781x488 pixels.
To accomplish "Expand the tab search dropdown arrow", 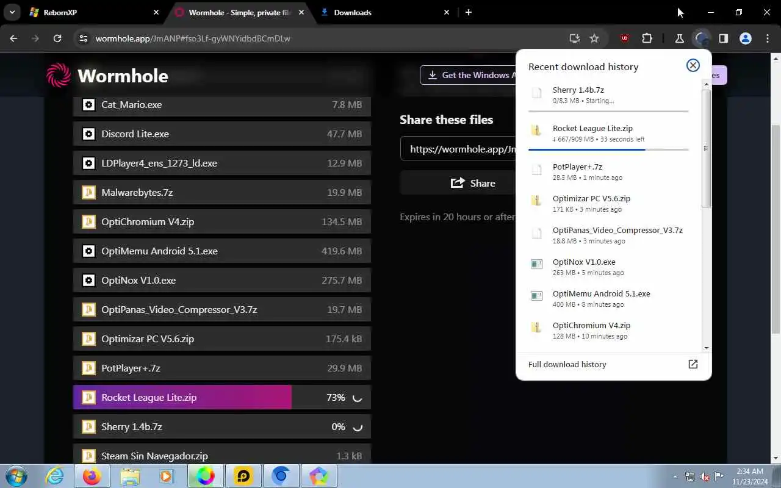I will (x=12, y=12).
